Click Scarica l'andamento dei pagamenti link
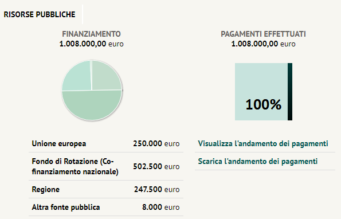Screen dimensions: 341x219 pyautogui.click(x=258, y=161)
